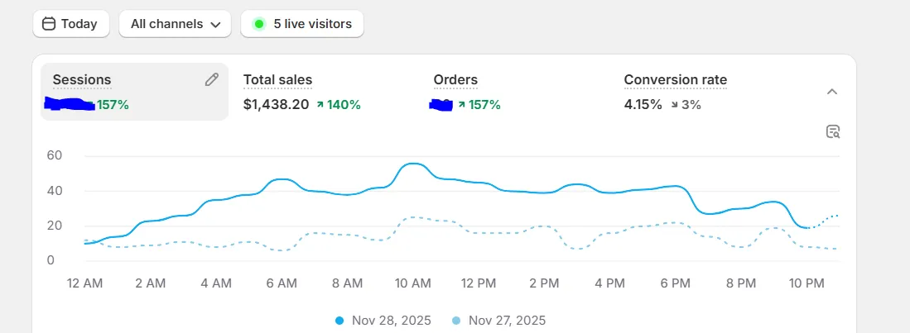Click the $1,438.20 total sales value

pyautogui.click(x=276, y=105)
